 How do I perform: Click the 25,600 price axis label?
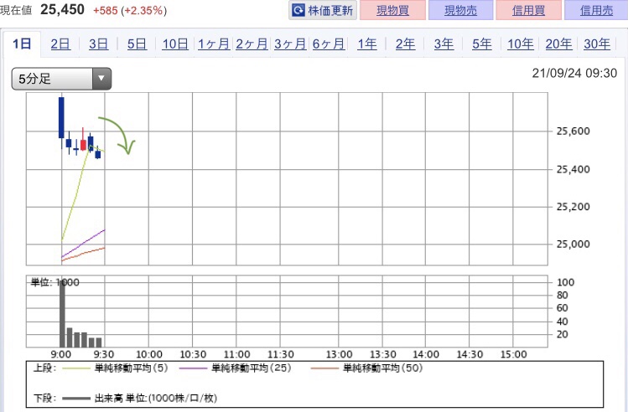(574, 131)
